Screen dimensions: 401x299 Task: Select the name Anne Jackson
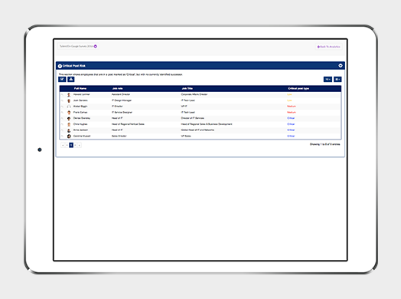click(x=80, y=130)
